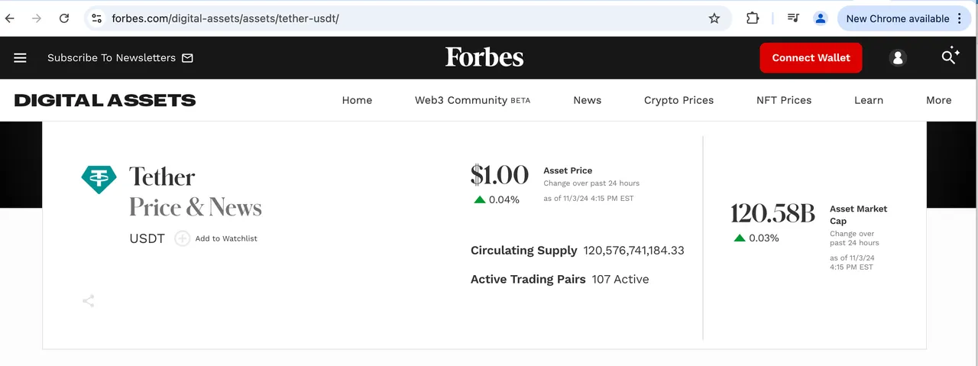Reload the page
978x366 pixels.
(64, 18)
